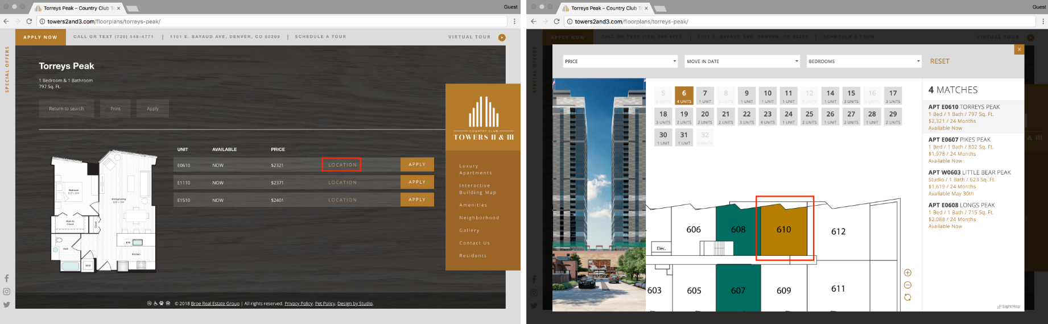
Task: Zoom out on the floor map with minus icon
Action: tap(907, 285)
